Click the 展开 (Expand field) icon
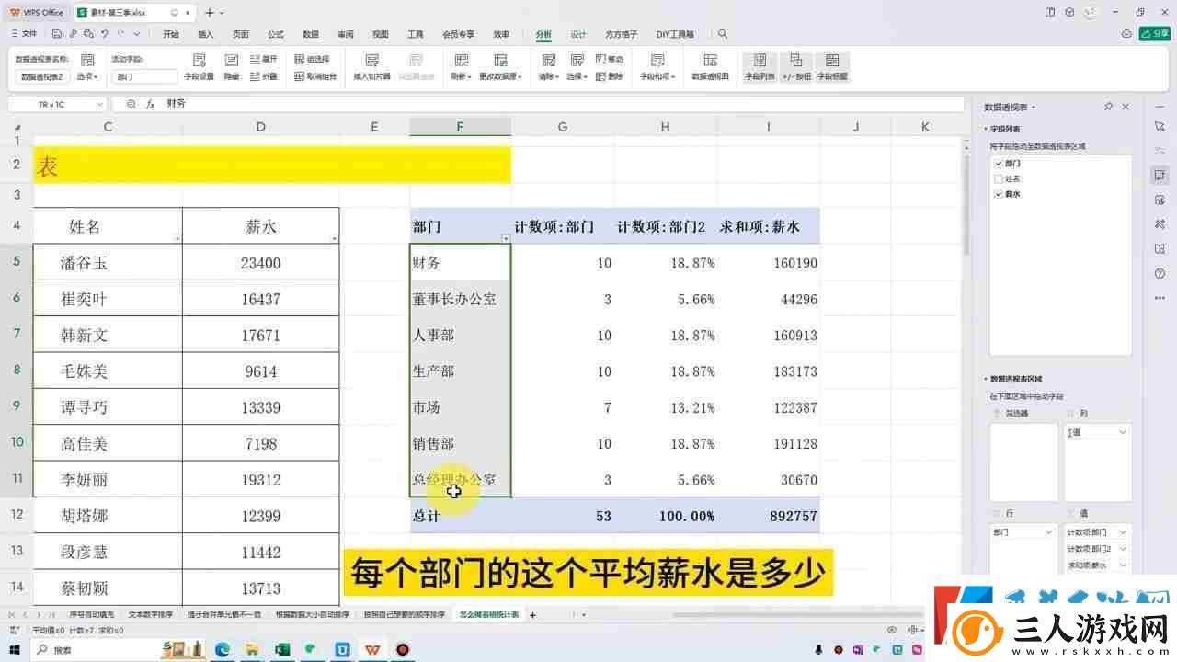Viewport: 1177px width, 662px height. tap(264, 59)
